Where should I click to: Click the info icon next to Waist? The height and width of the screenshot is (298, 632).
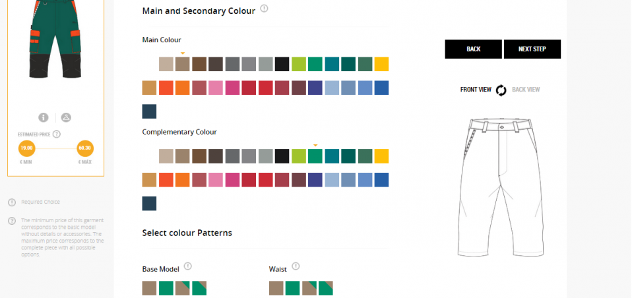296,266
